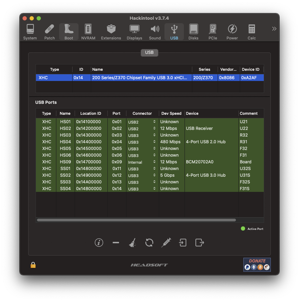Click the export icon button
This screenshot has height=301, width=299.
[200, 243]
